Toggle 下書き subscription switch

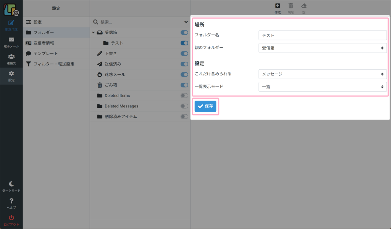(184, 53)
